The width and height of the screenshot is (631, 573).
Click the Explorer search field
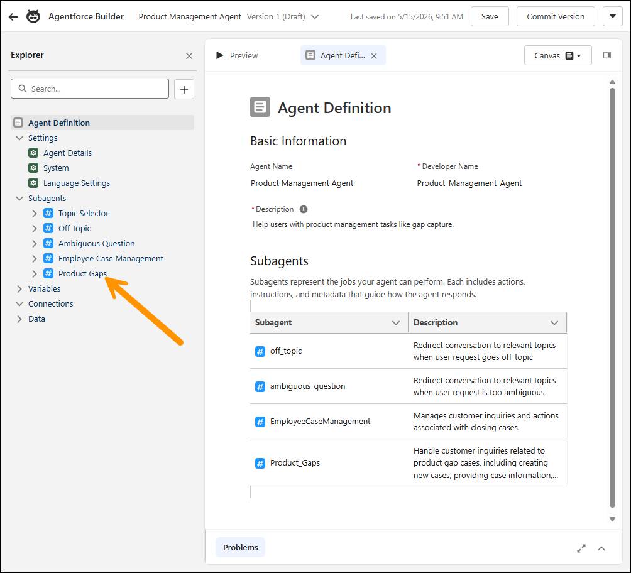tap(90, 89)
